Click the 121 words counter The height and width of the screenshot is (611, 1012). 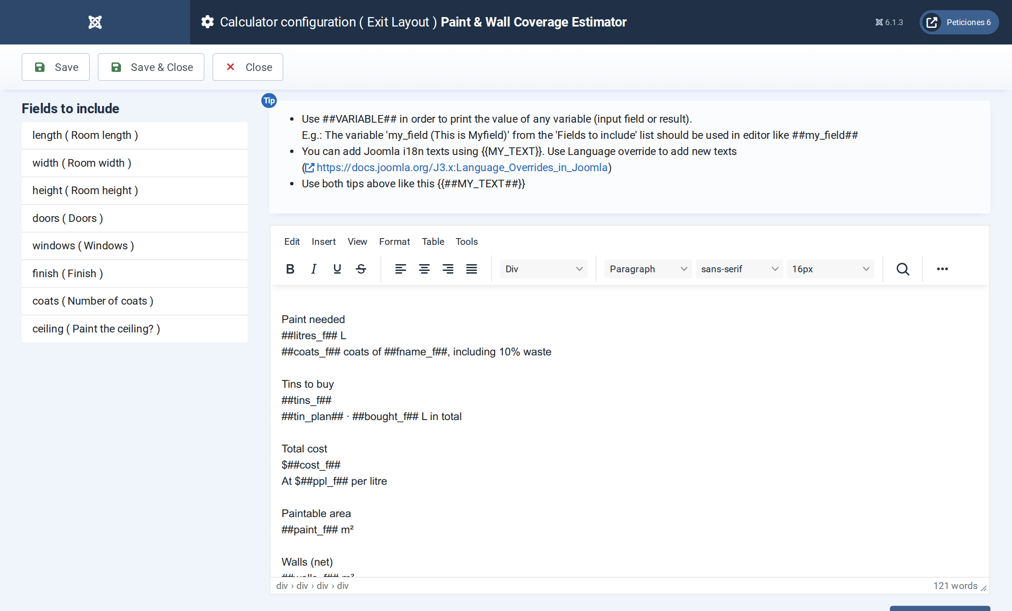(955, 586)
